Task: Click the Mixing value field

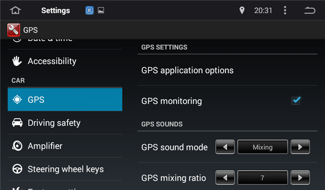Action: (263, 147)
